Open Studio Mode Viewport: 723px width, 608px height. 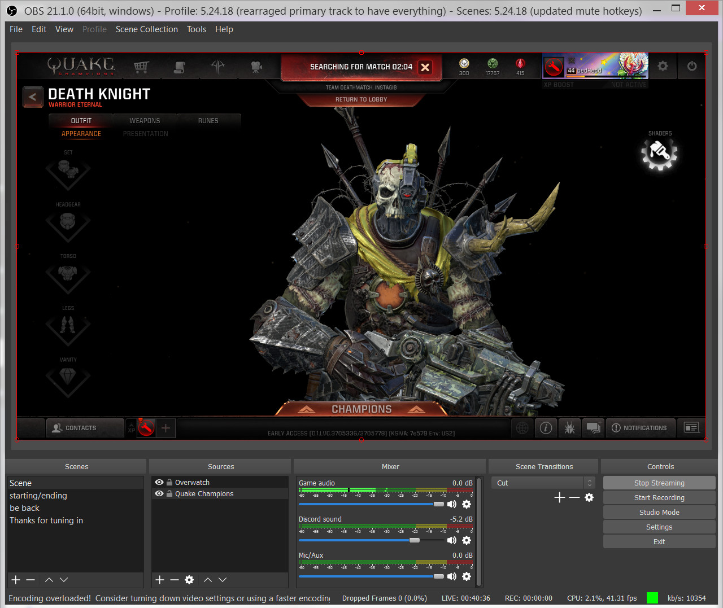click(659, 512)
